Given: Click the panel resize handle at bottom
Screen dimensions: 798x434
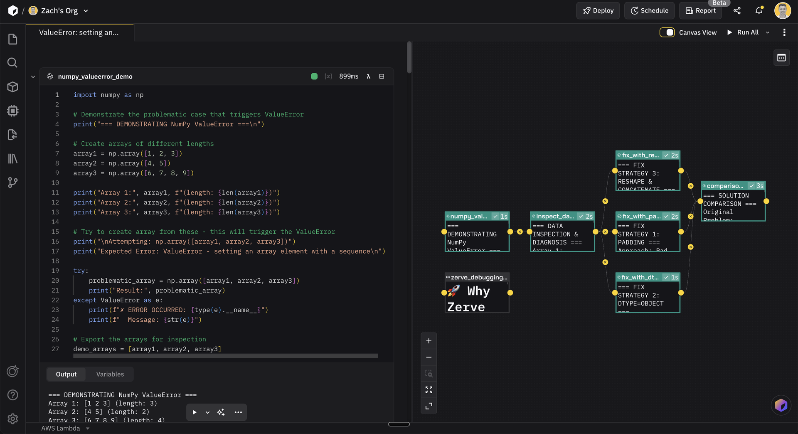Looking at the screenshot, I should [399, 424].
